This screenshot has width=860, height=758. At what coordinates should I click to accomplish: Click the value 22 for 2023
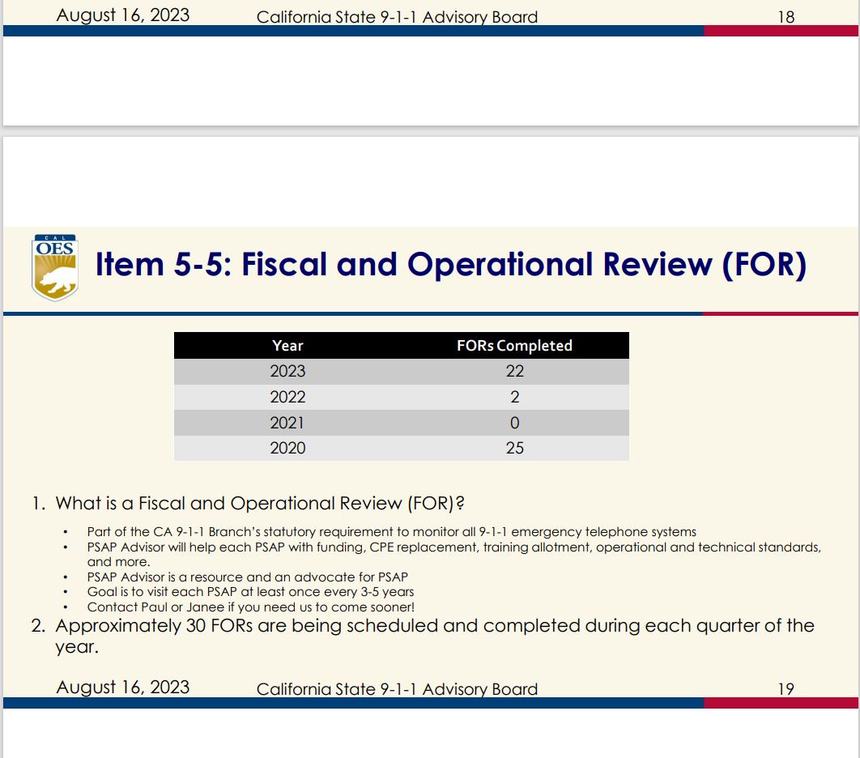tap(514, 371)
